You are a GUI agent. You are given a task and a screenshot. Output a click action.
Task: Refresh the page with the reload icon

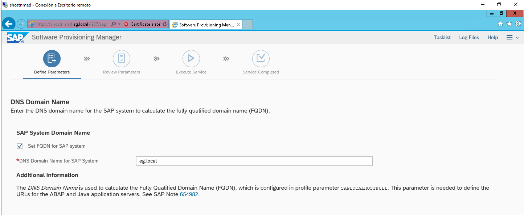165,24
